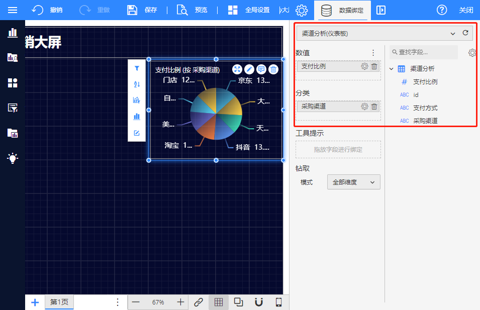Click the filter icon in the chart toolbar
Image resolution: width=480 pixels, height=310 pixels.
coord(136,68)
